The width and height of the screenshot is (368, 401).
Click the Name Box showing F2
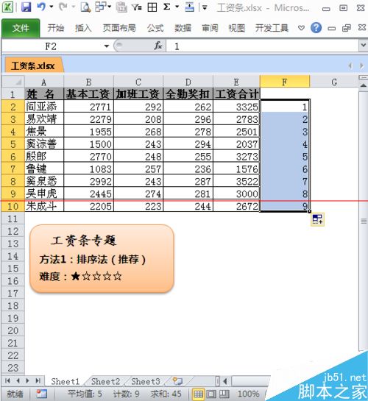51,46
